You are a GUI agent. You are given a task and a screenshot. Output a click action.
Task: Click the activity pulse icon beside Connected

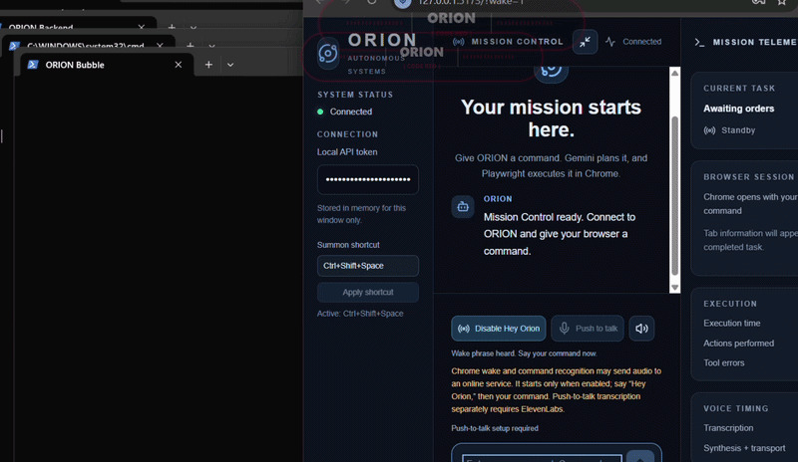pyautogui.click(x=610, y=42)
